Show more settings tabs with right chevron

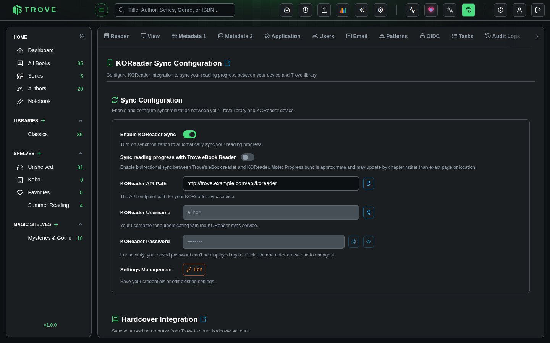point(537,37)
